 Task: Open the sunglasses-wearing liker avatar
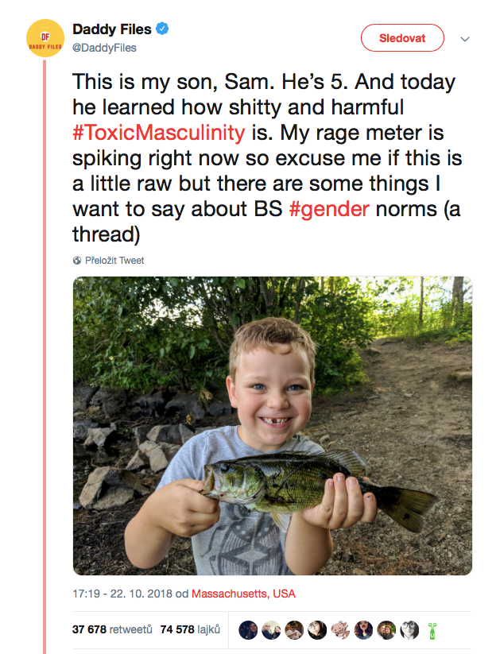(294, 630)
